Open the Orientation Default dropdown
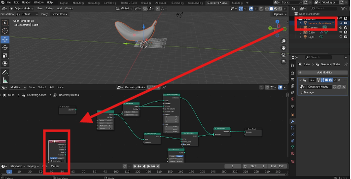Viewport: 351px width, 179px height. tap(28, 14)
